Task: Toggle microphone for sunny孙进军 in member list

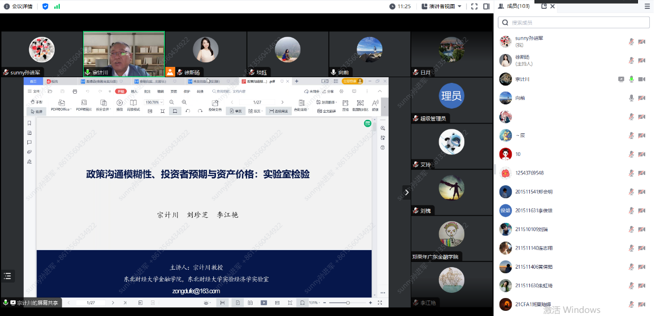Action: pyautogui.click(x=631, y=42)
